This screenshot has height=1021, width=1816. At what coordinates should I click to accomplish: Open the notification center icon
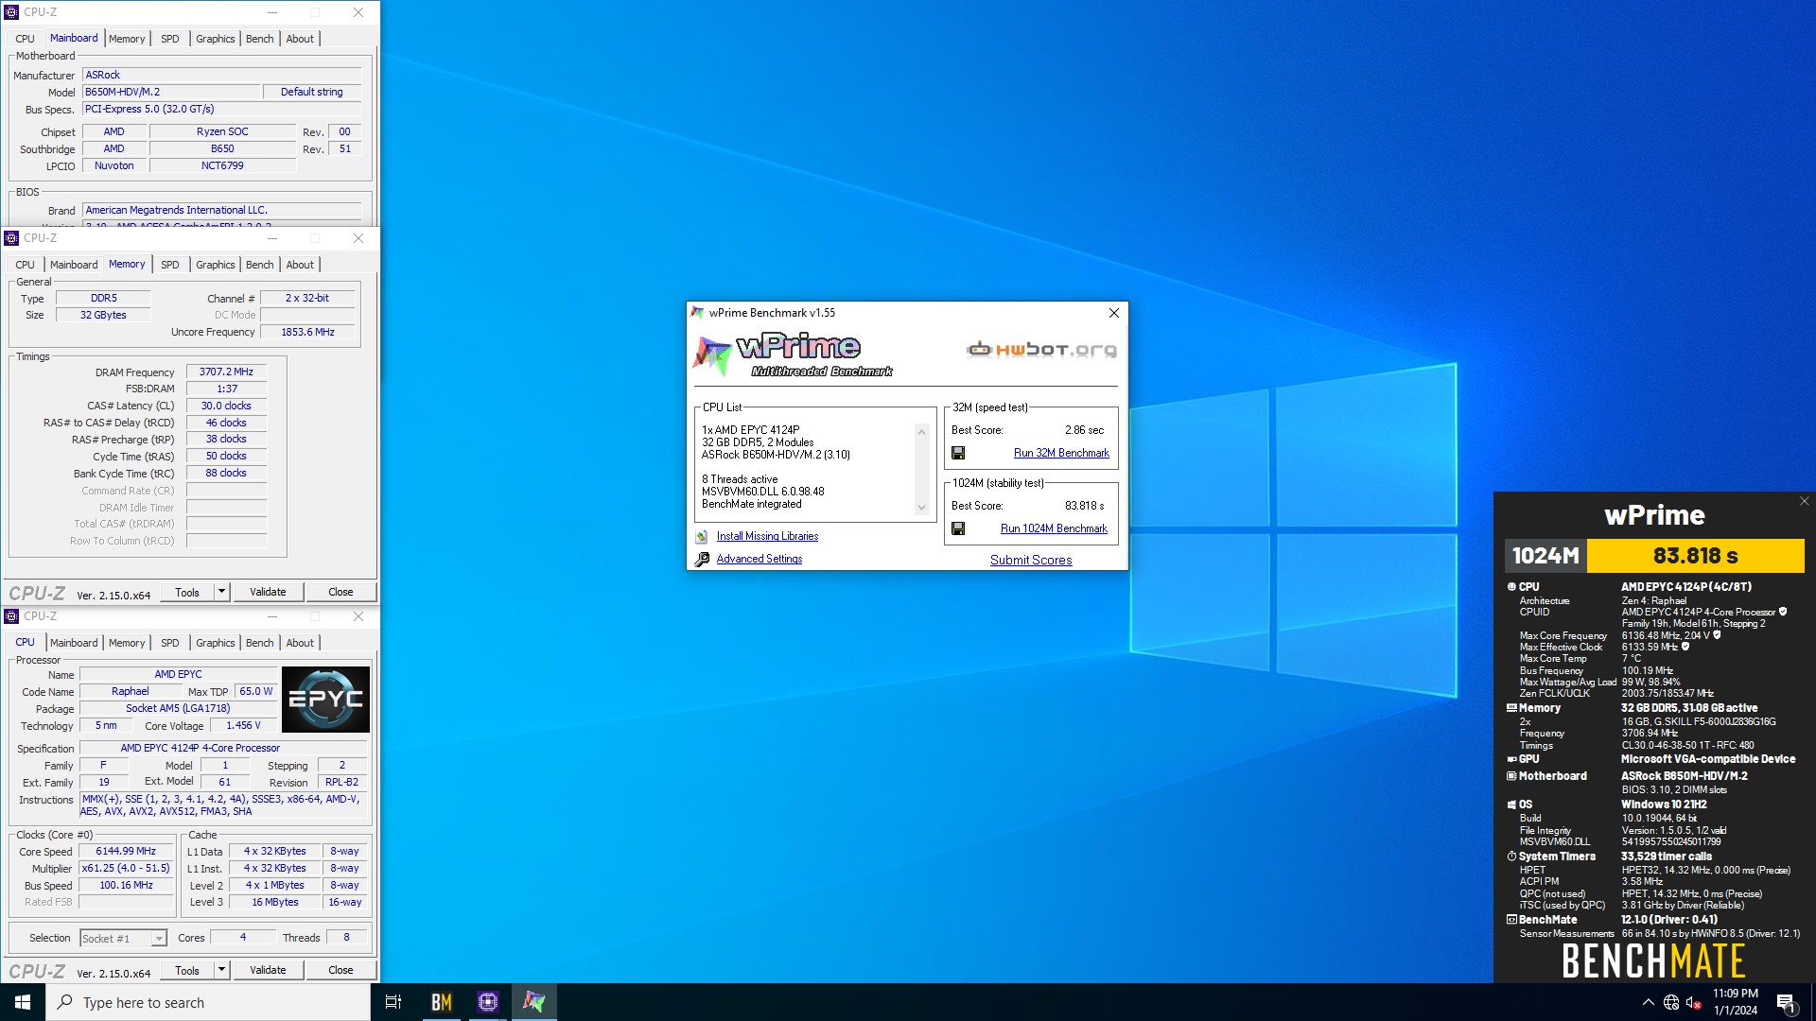1786,1002
